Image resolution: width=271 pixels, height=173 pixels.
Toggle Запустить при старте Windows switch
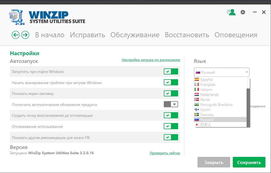click(171, 72)
